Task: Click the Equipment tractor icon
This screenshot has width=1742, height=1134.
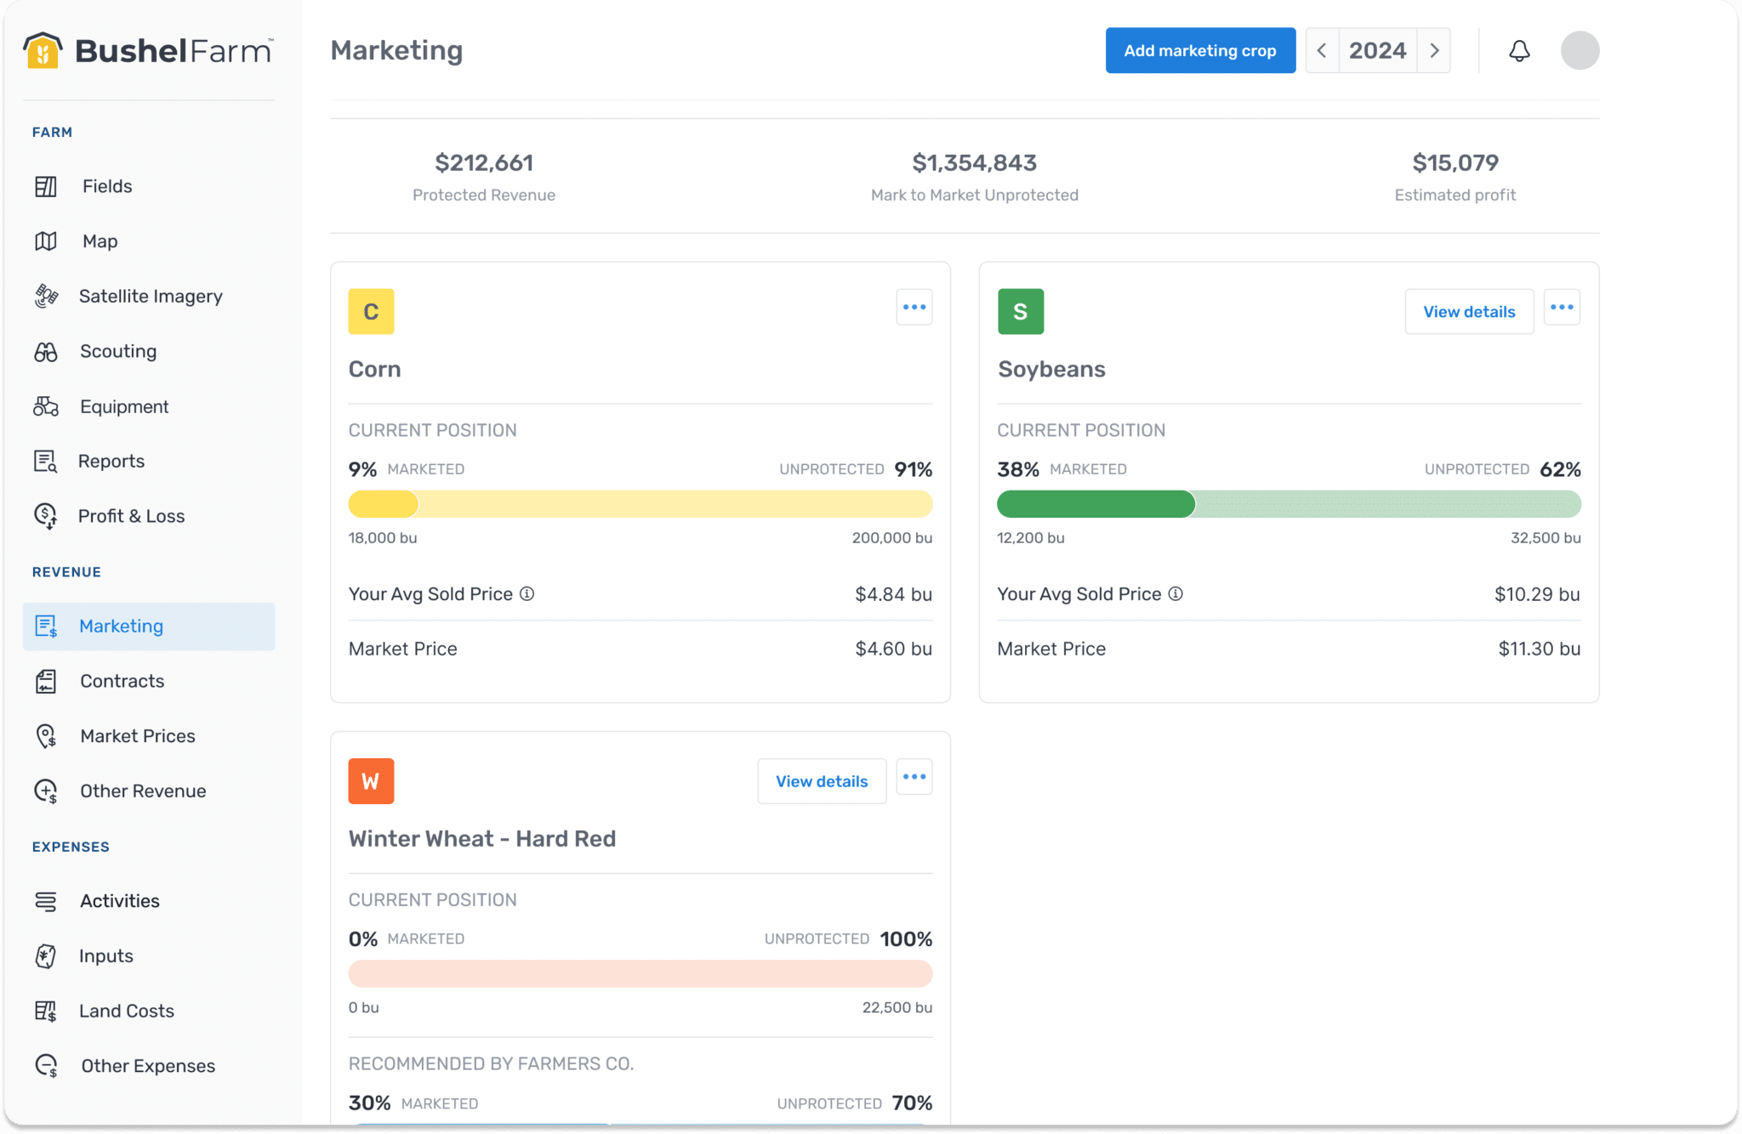Action: click(x=46, y=406)
